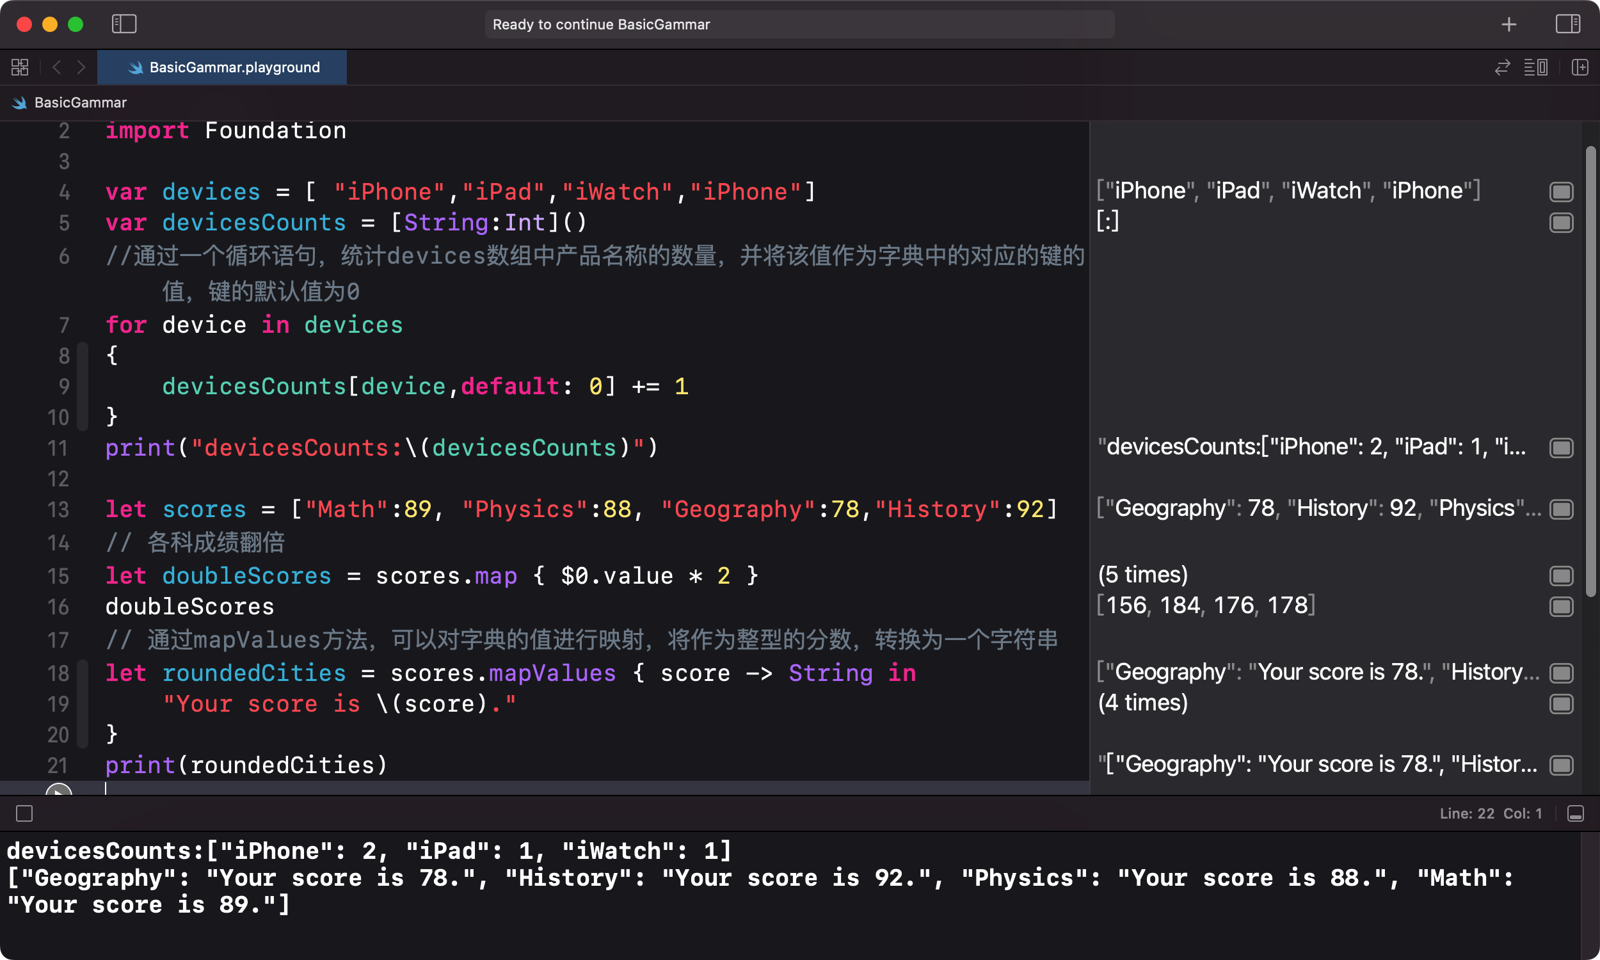Click 'default' keyword on line 9
The height and width of the screenshot is (960, 1600).
point(509,386)
